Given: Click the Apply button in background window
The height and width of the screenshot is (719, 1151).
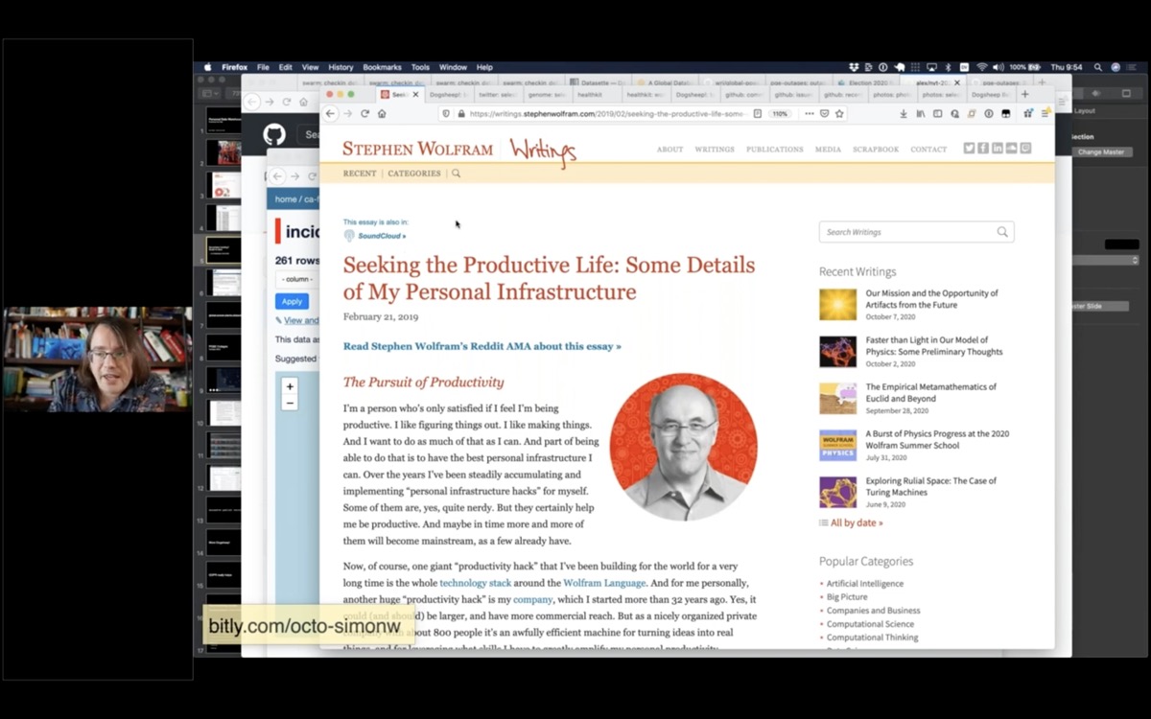Looking at the screenshot, I should pyautogui.click(x=292, y=301).
